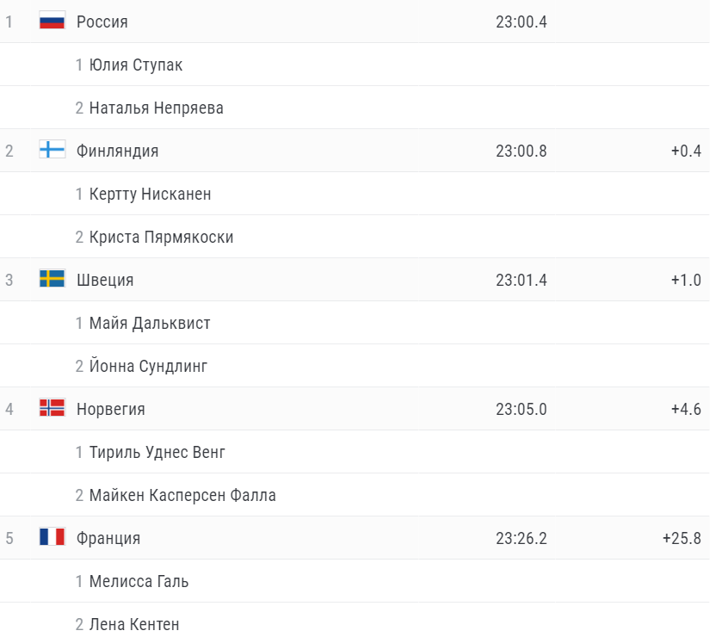Open athlete Мелисса Галь

pyautogui.click(x=139, y=581)
